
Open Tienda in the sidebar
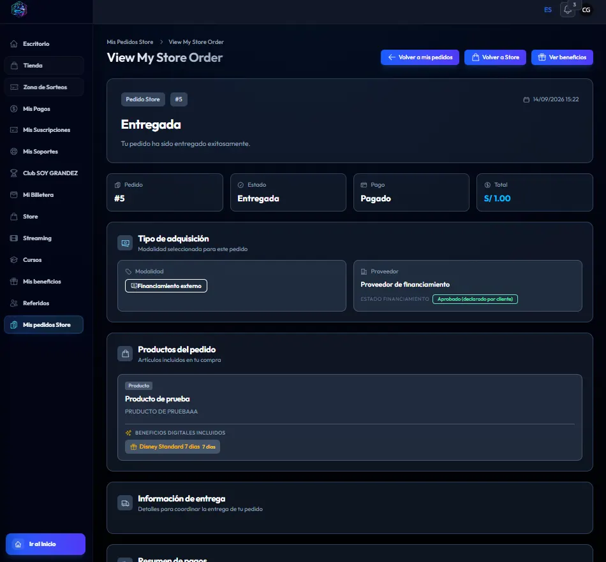coord(44,66)
